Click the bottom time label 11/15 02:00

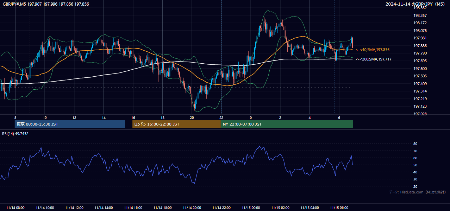tap(280, 208)
